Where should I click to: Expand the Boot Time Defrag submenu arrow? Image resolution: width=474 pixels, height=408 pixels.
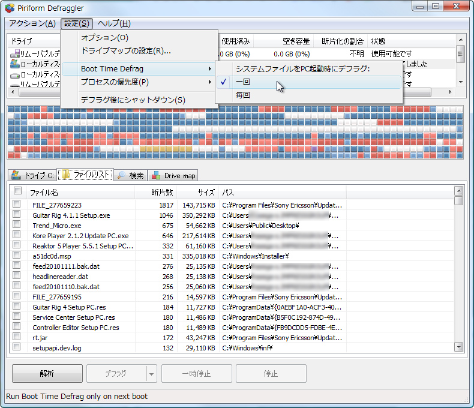[210, 69]
